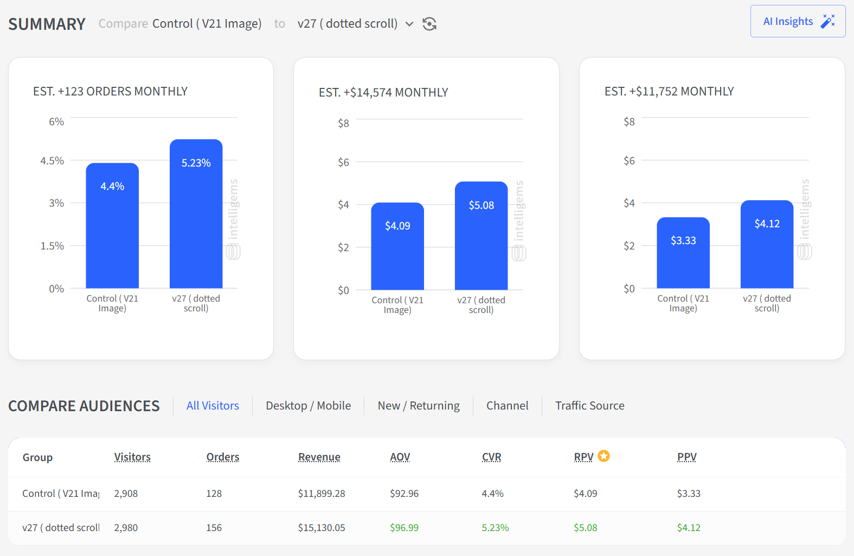This screenshot has height=556, width=854.
Task: Open the Control (V21 Image) comparison selector
Action: 207,24
